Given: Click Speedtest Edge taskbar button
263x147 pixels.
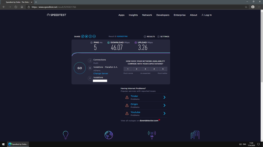Looking at the screenshot, I should [18, 144].
